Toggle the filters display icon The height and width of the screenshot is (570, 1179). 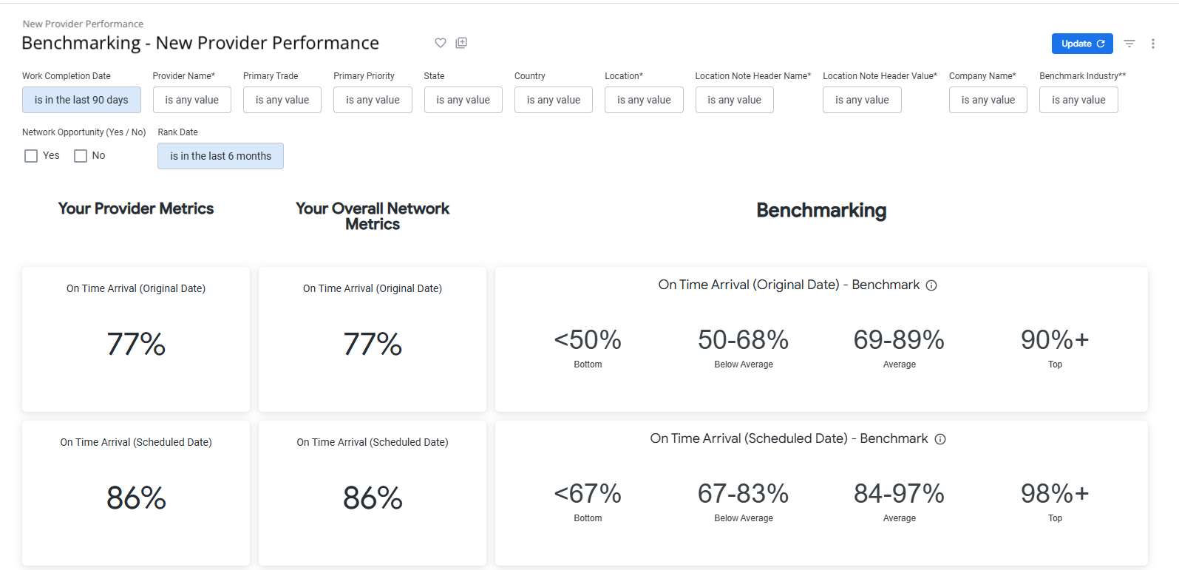click(x=1129, y=44)
